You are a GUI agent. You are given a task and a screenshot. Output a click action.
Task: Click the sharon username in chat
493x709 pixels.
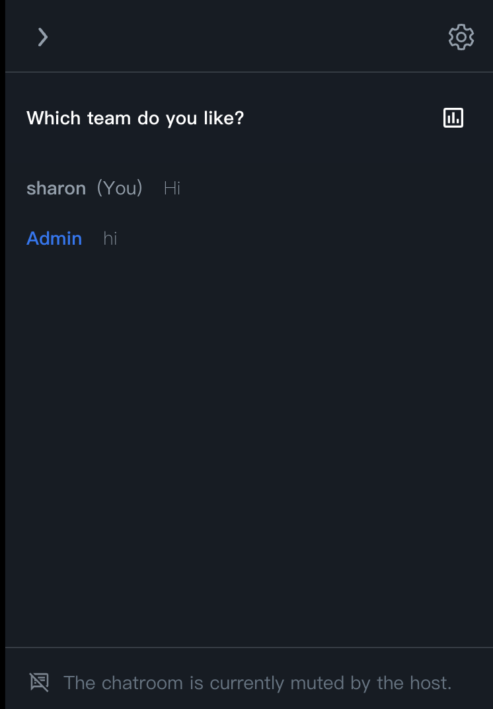click(x=56, y=188)
